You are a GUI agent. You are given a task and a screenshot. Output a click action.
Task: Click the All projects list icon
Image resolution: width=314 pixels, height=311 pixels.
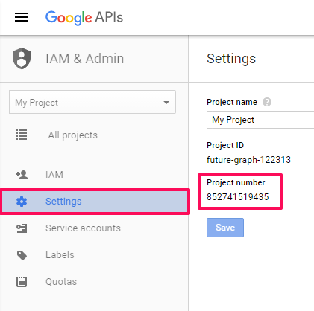click(x=22, y=135)
